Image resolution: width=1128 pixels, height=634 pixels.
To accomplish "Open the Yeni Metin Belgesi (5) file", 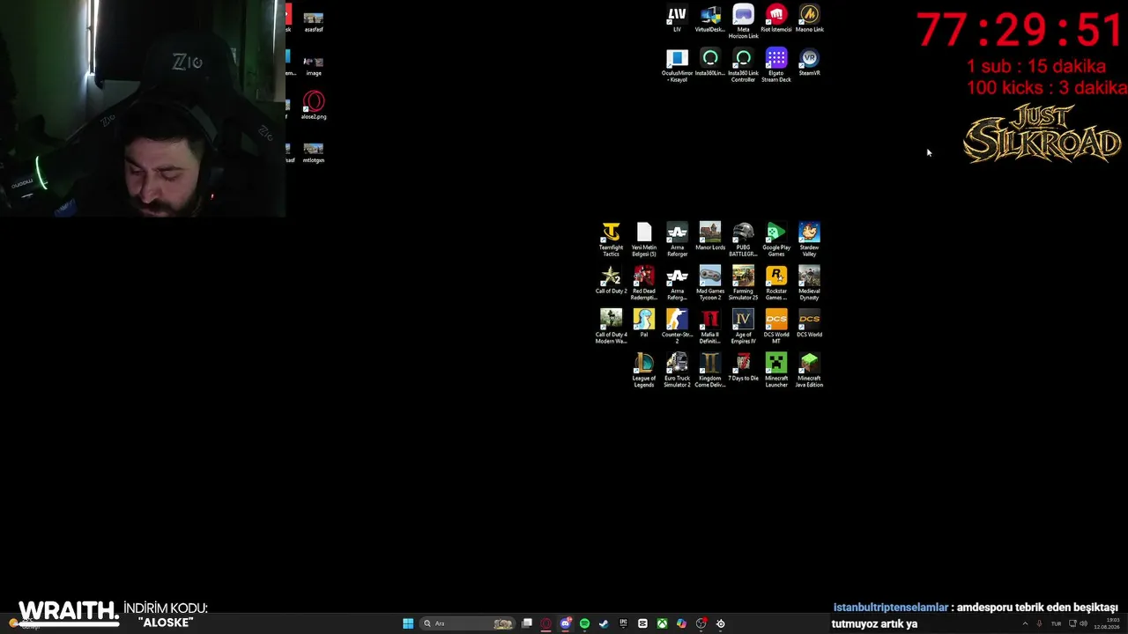I will click(644, 240).
